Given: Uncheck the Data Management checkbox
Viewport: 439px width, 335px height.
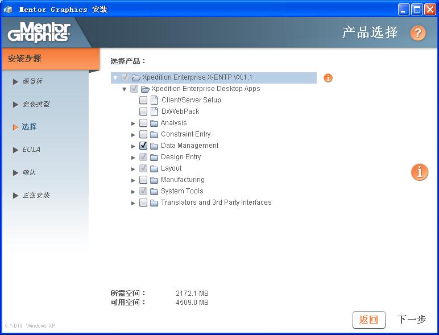Looking at the screenshot, I should click(143, 146).
